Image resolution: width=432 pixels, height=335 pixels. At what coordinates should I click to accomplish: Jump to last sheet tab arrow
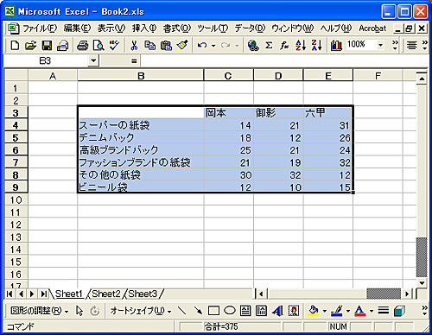43,294
